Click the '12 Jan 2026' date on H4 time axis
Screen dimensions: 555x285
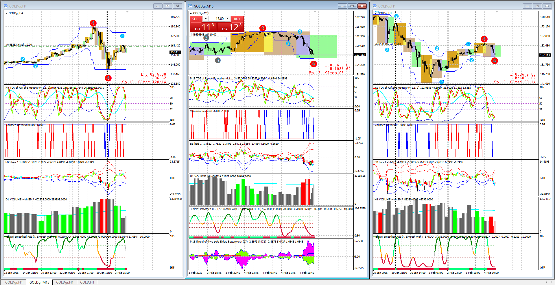coord(11,273)
